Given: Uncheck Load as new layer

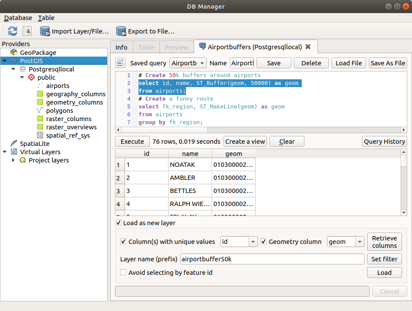Looking at the screenshot, I should tap(118, 222).
